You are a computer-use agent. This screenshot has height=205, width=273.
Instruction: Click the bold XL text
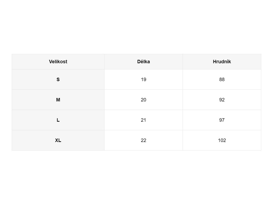coord(58,140)
